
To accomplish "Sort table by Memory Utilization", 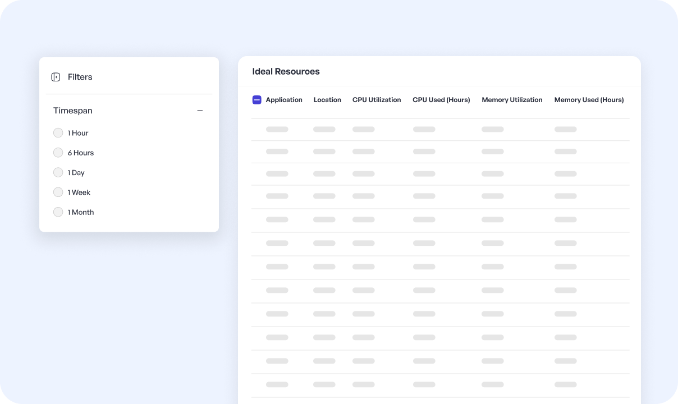I will pos(512,100).
